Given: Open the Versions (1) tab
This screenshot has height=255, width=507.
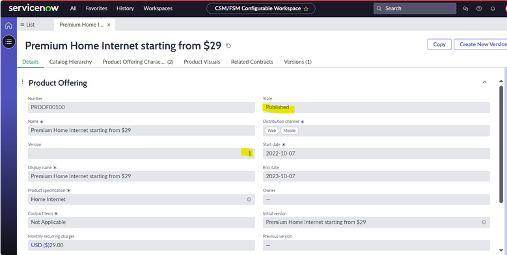Looking at the screenshot, I should (298, 62).
